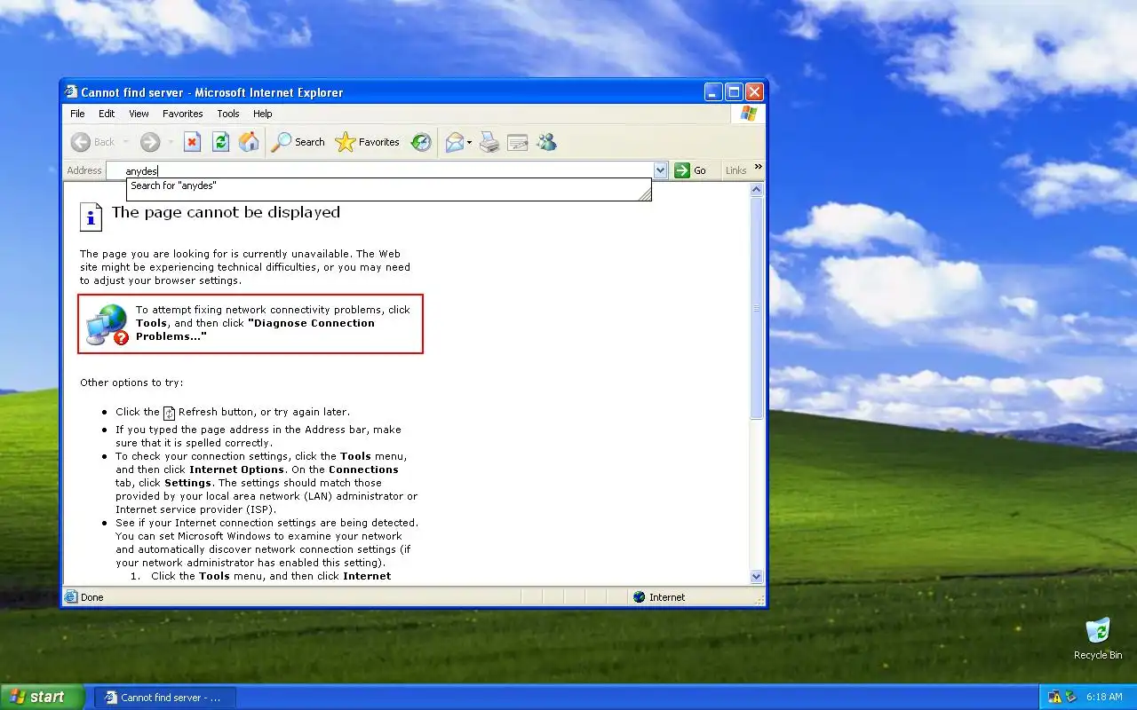Click the page scrollbar up arrow
Viewport: 1137px width, 710px height.
757,190
